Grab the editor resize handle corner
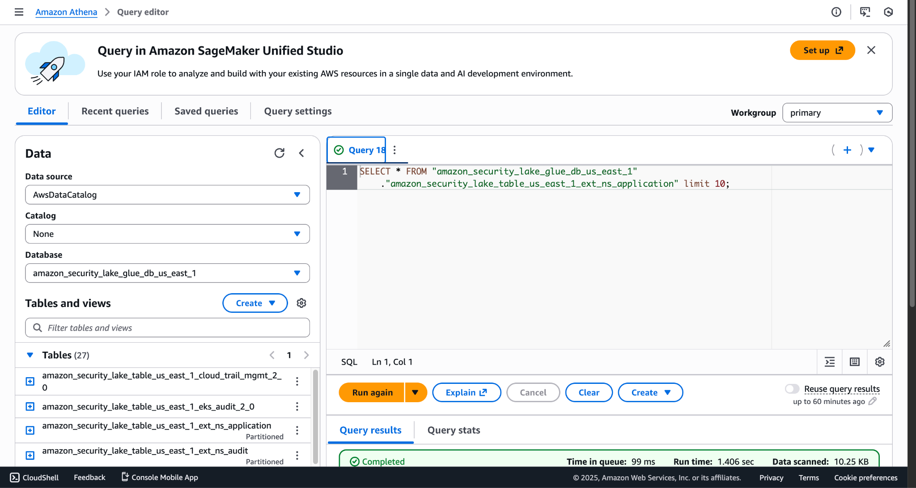Image resolution: width=916 pixels, height=488 pixels. pyautogui.click(x=886, y=343)
